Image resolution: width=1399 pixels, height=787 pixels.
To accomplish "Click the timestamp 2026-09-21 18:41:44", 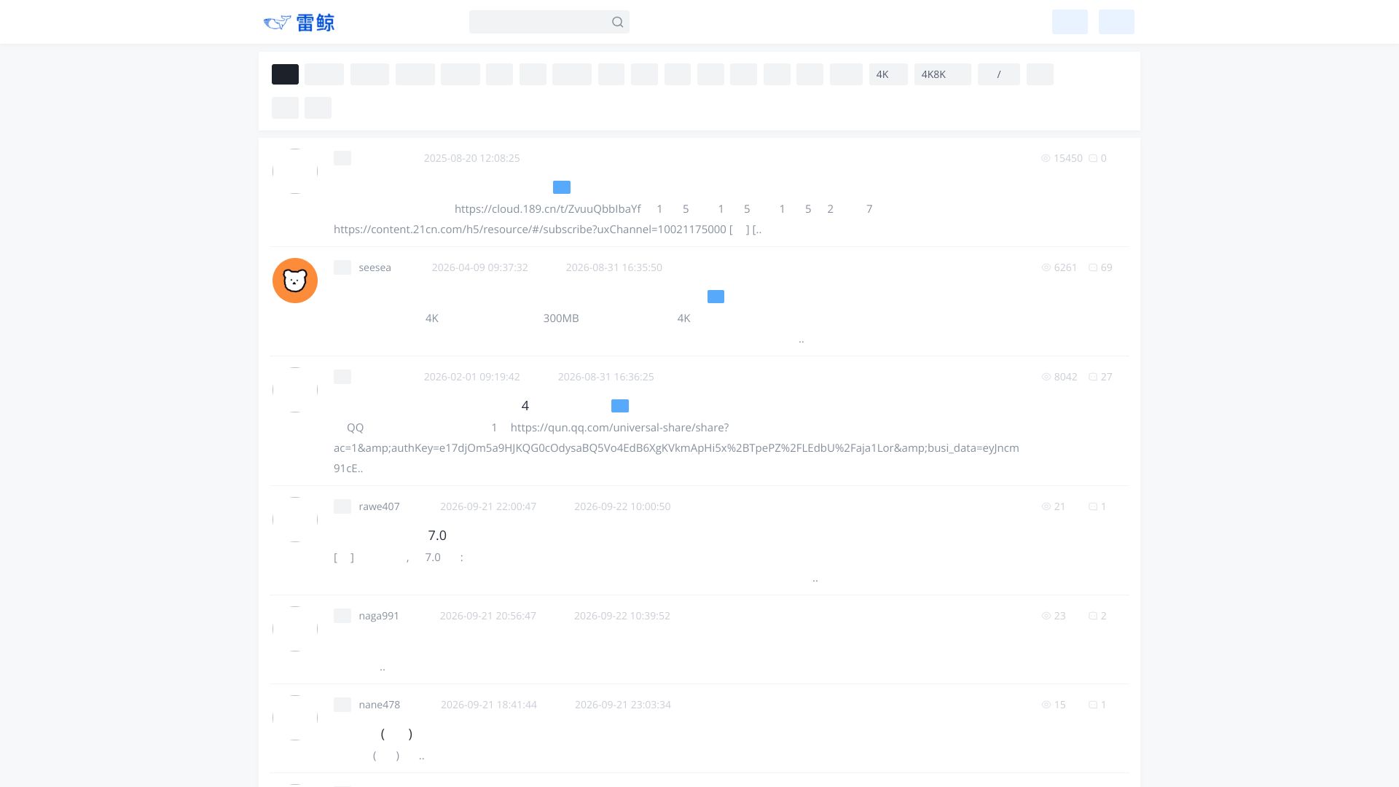I will click(489, 705).
